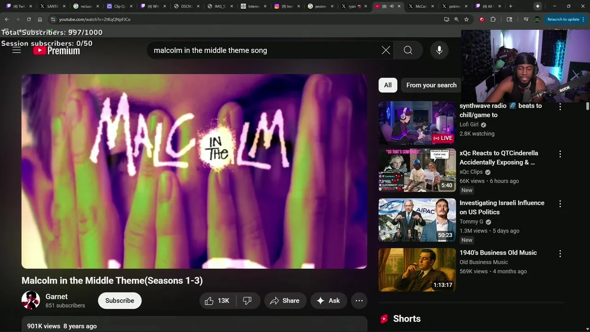The width and height of the screenshot is (590, 332).
Task: Open media controls in browser toolbar
Action: [526, 19]
